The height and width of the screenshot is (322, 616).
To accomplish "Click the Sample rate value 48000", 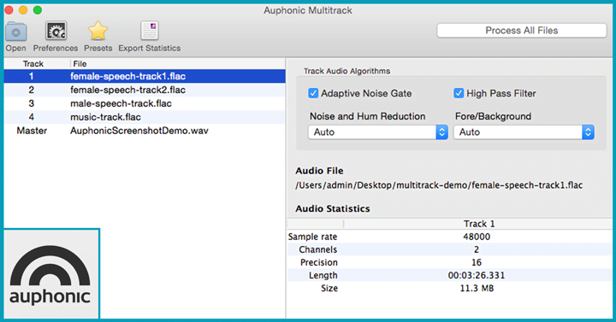I will [x=477, y=237].
